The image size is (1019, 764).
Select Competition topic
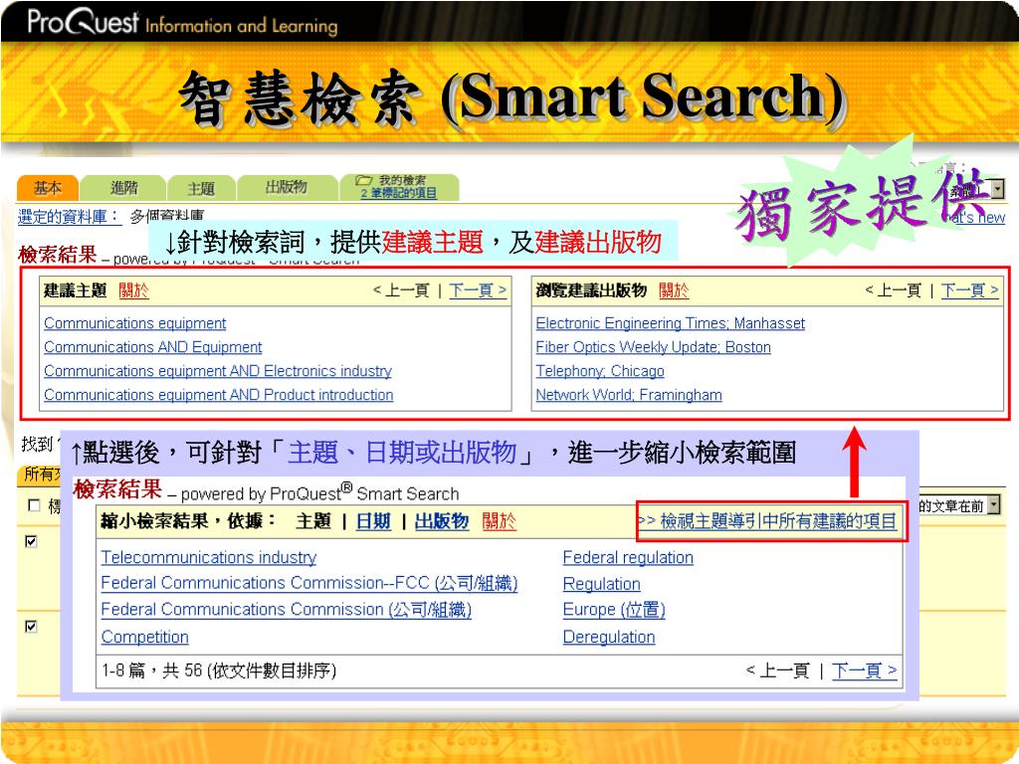click(x=145, y=637)
